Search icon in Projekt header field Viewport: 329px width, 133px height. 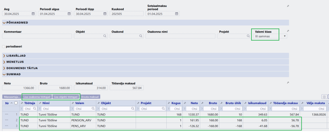[248, 36]
